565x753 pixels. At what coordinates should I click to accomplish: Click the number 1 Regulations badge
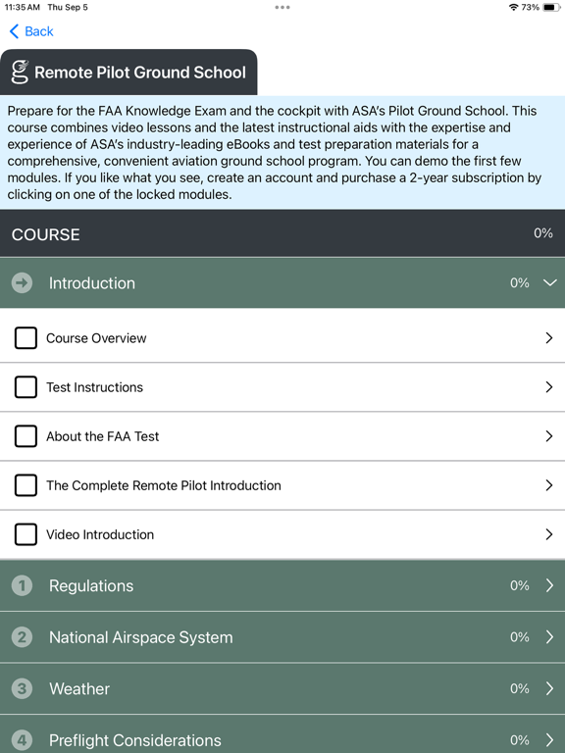click(x=23, y=585)
